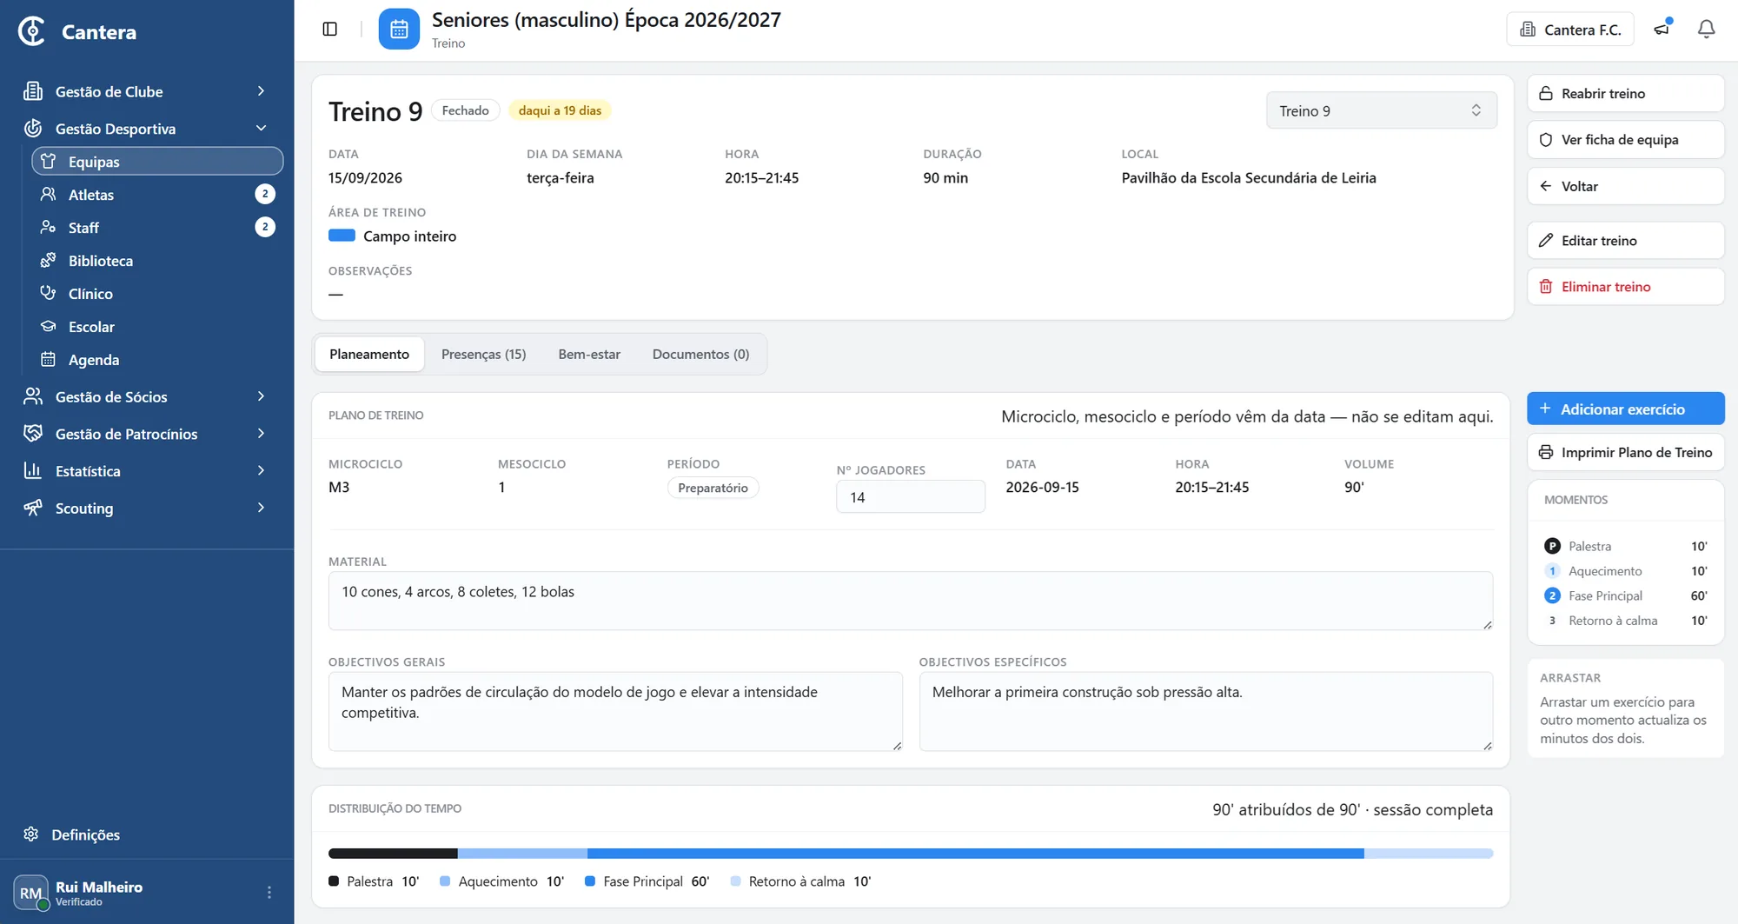The width and height of the screenshot is (1738, 924).
Task: Switch to the Documentos (0) tab
Action: 700,355
